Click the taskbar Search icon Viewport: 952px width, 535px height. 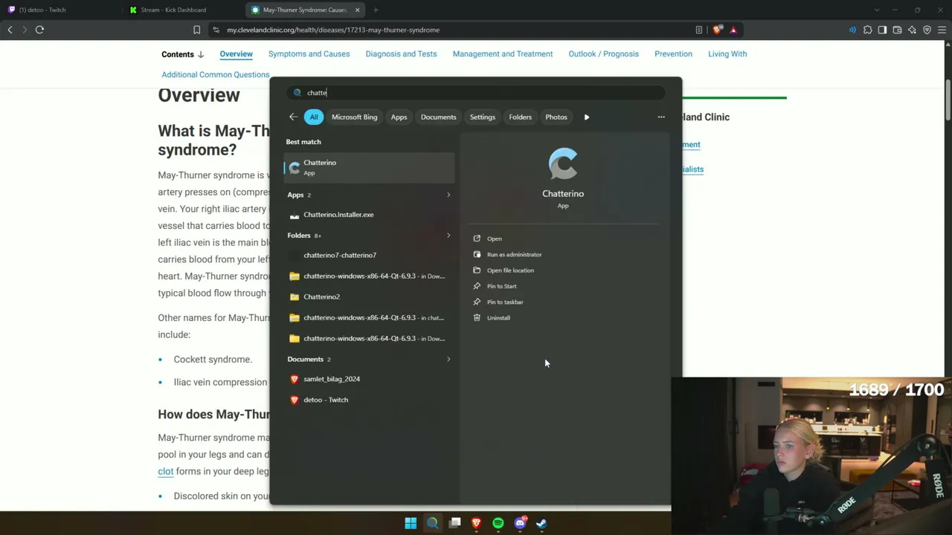click(x=432, y=523)
